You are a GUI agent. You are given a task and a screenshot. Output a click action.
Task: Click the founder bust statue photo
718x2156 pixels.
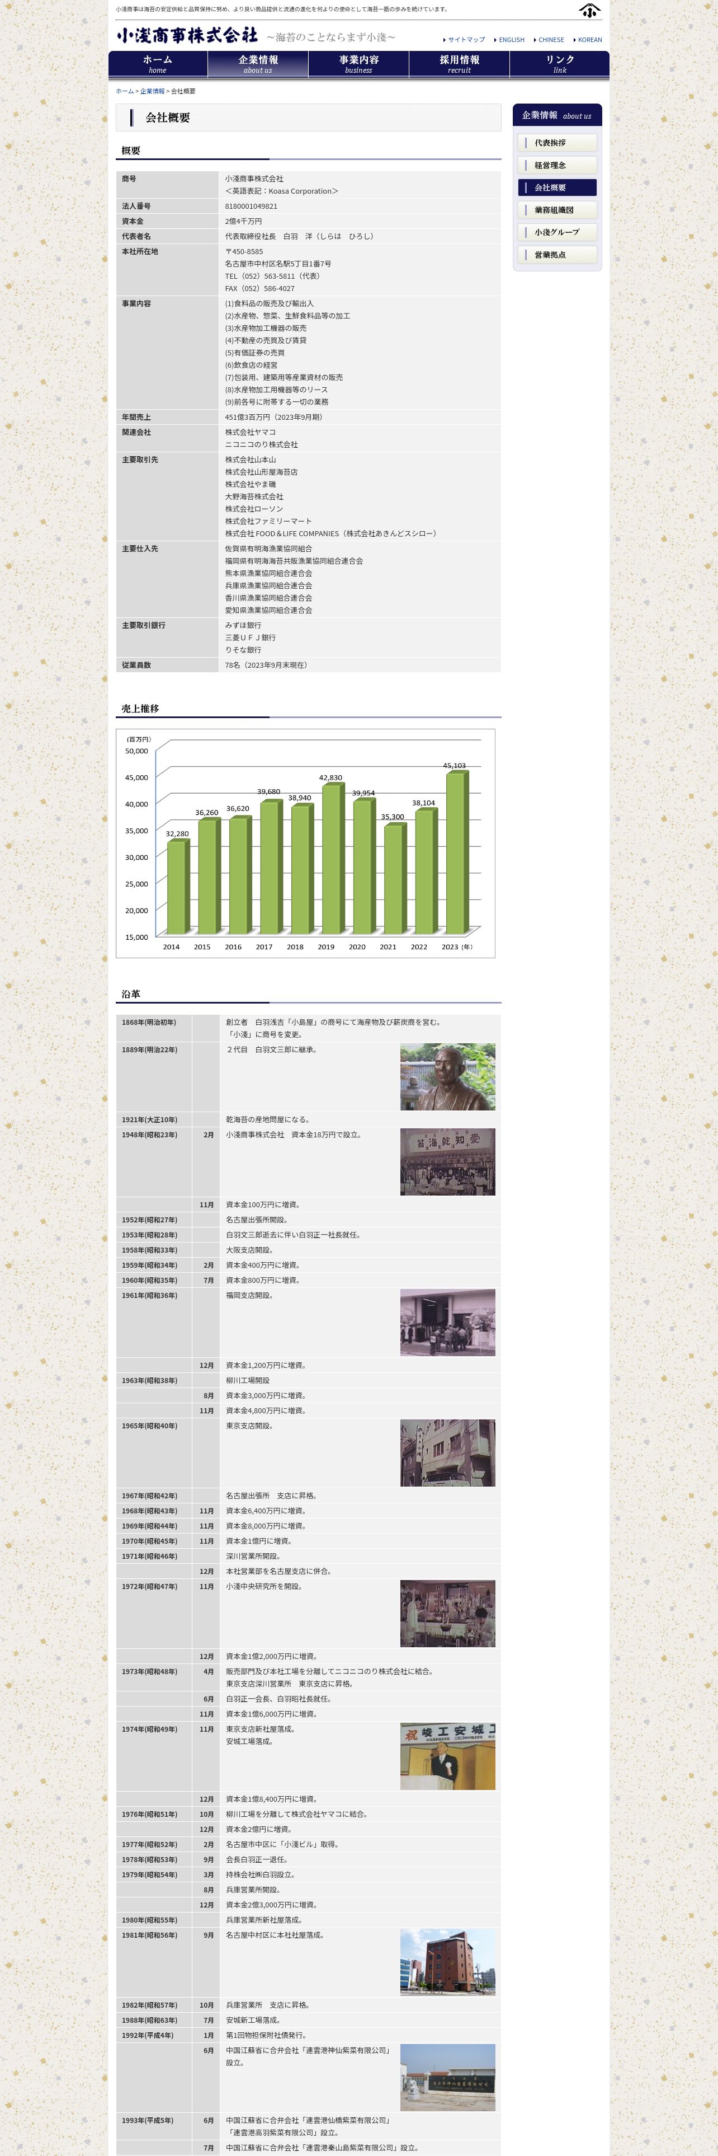click(x=447, y=1076)
